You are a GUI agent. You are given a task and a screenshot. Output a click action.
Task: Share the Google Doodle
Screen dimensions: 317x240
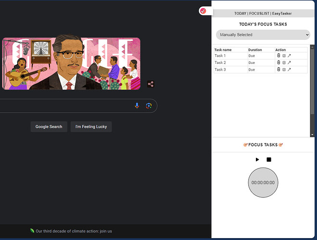[151, 84]
